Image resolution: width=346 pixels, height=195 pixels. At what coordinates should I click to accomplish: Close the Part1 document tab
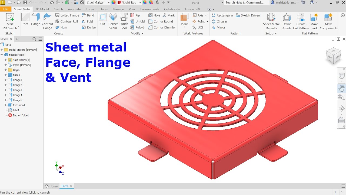pyautogui.click(x=71, y=186)
